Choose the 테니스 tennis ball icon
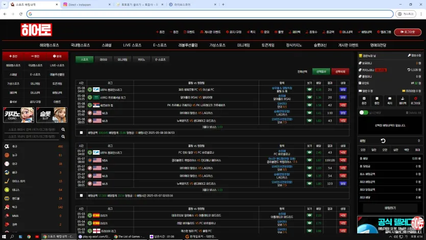This screenshot has height=240, width=426. [7, 190]
